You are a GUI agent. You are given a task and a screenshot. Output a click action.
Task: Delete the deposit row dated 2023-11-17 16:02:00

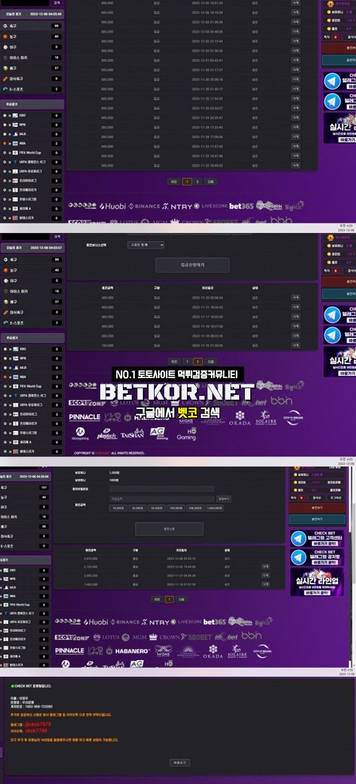click(x=295, y=316)
